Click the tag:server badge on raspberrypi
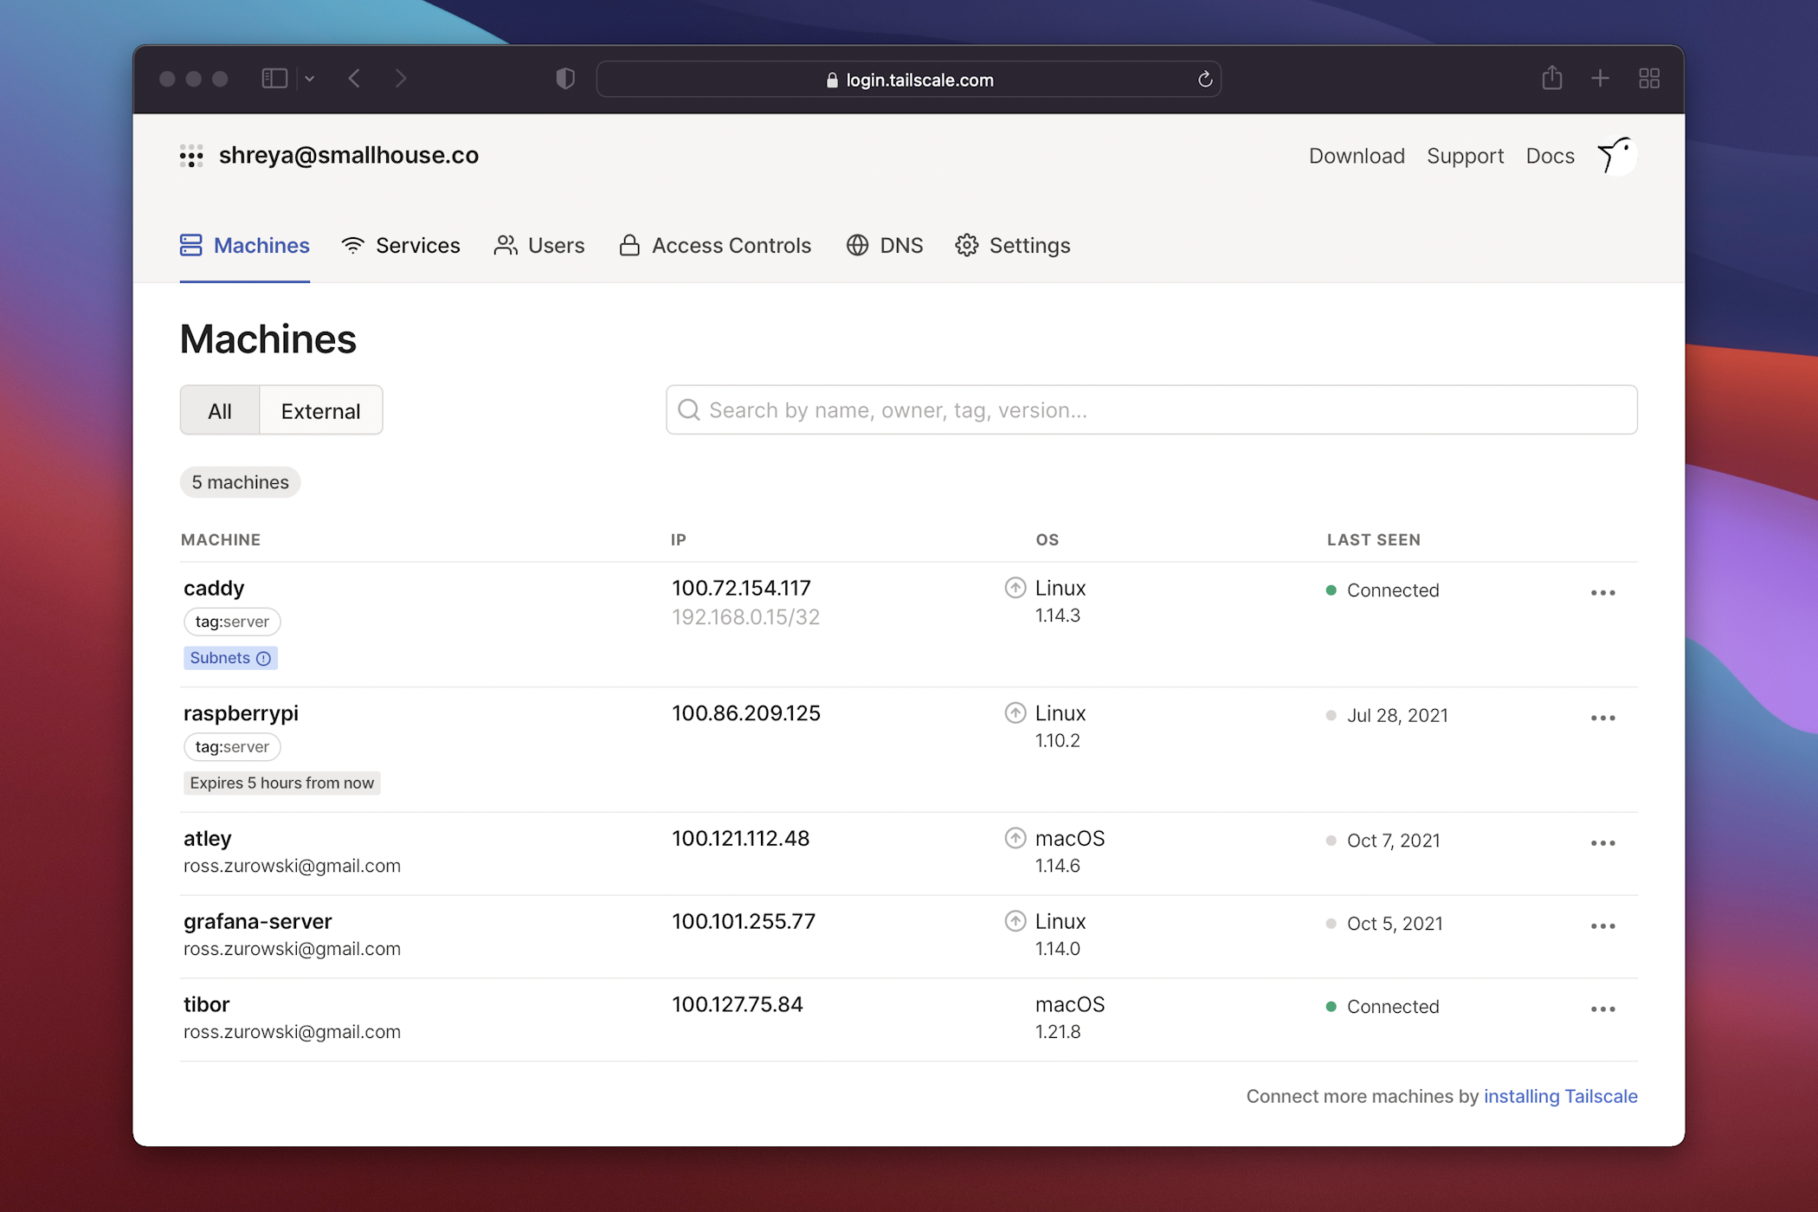 pyautogui.click(x=231, y=746)
